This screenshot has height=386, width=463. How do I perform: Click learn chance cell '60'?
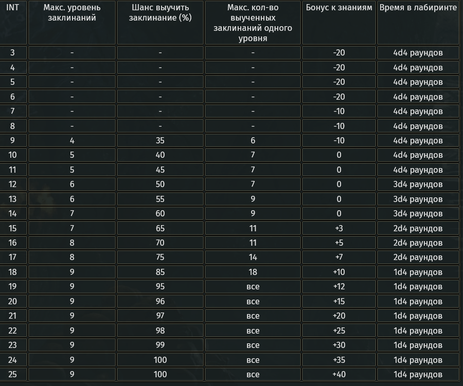(x=160, y=213)
